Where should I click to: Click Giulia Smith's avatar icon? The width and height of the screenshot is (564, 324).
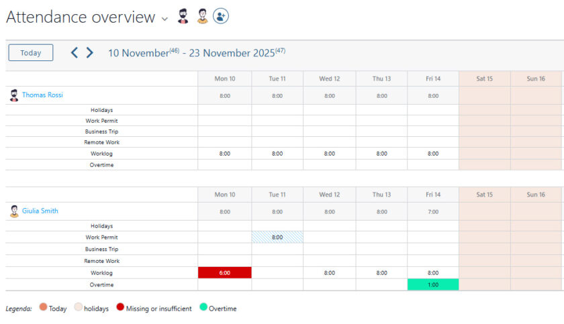14,211
